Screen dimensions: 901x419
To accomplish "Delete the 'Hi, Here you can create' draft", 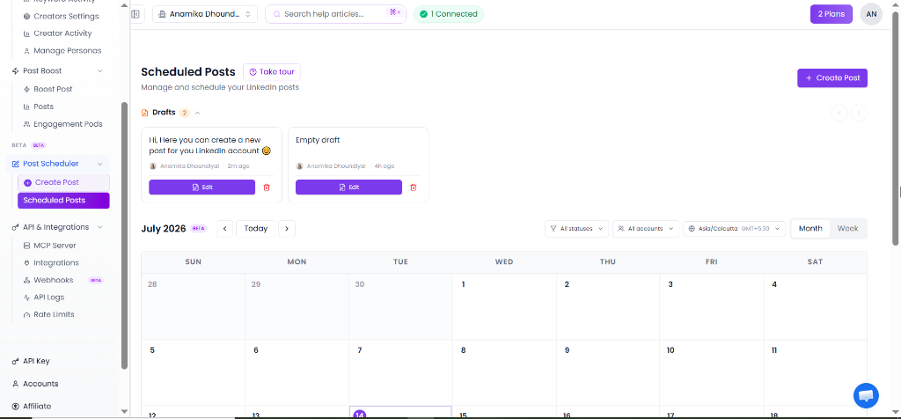I will (x=266, y=187).
